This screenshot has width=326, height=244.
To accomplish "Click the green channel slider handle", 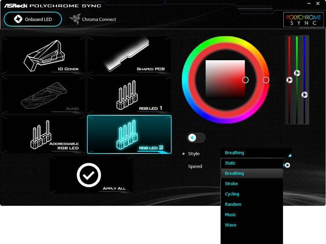I will pos(297,73).
